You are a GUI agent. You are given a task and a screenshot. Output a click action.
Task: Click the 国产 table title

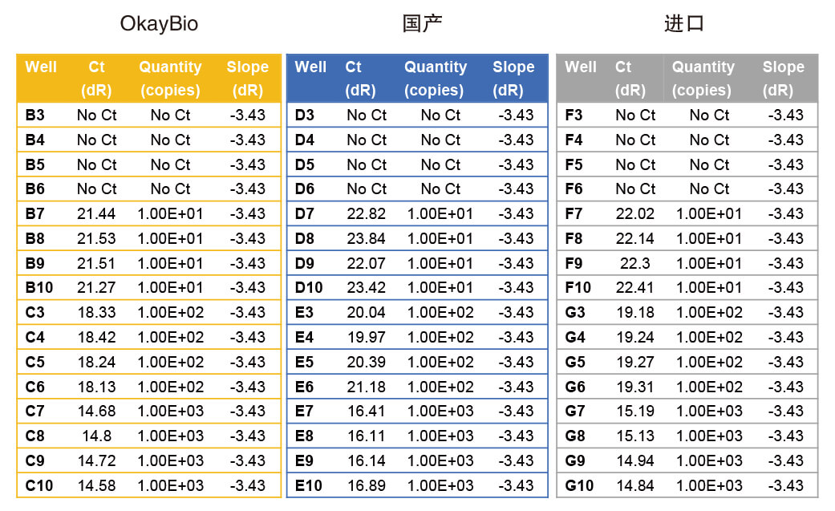(x=422, y=24)
